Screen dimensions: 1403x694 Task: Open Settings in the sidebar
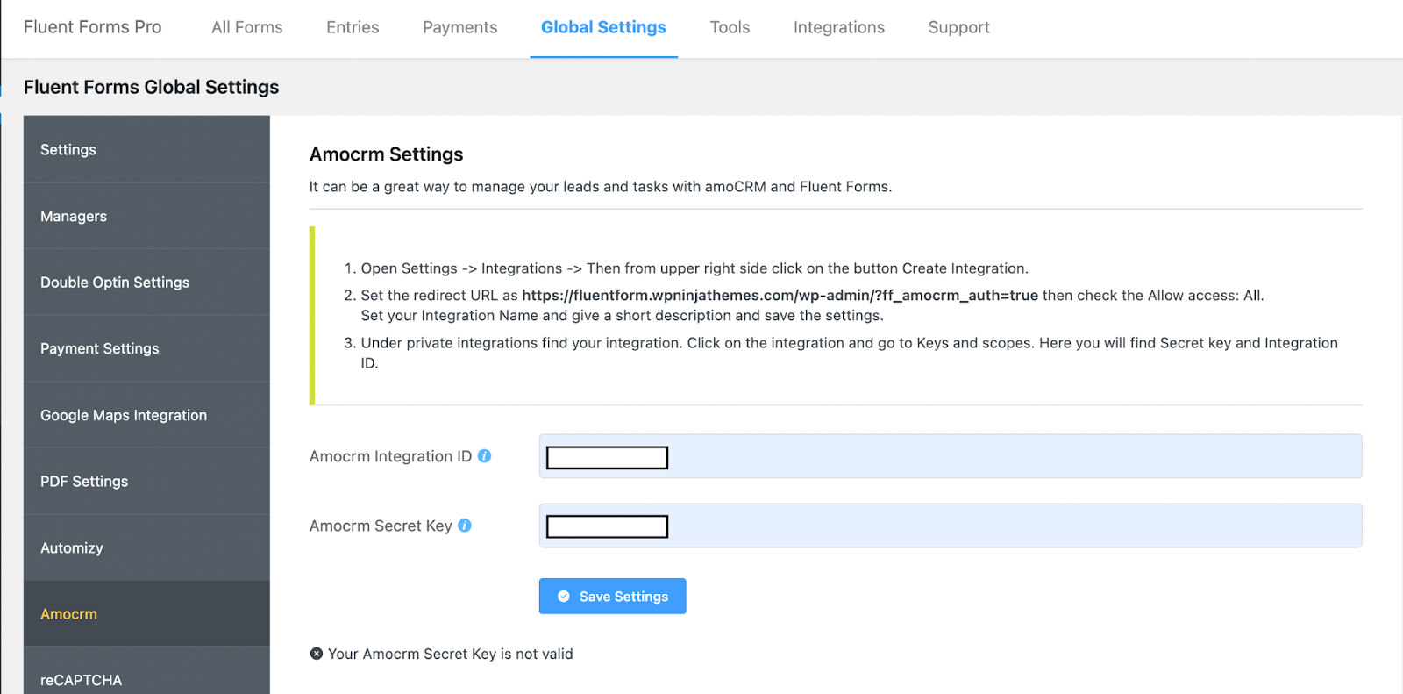coord(146,150)
